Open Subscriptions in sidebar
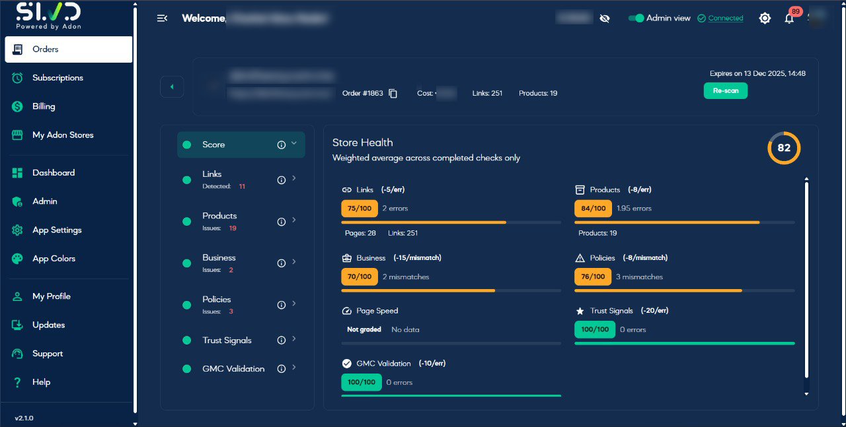Screen dimensions: 846x427 coord(58,78)
